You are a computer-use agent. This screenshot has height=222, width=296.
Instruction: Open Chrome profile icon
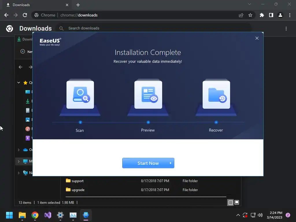pyautogui.click(x=280, y=15)
